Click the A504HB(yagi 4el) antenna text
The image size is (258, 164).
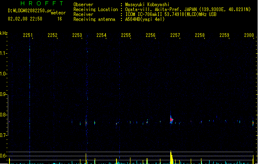coord(145,19)
